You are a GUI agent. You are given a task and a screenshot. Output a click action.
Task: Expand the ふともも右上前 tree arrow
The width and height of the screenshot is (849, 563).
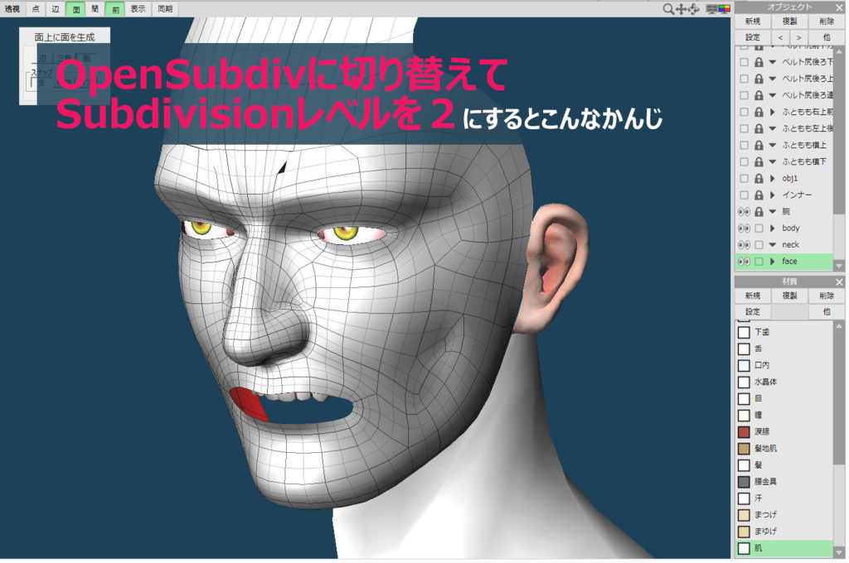[773, 112]
